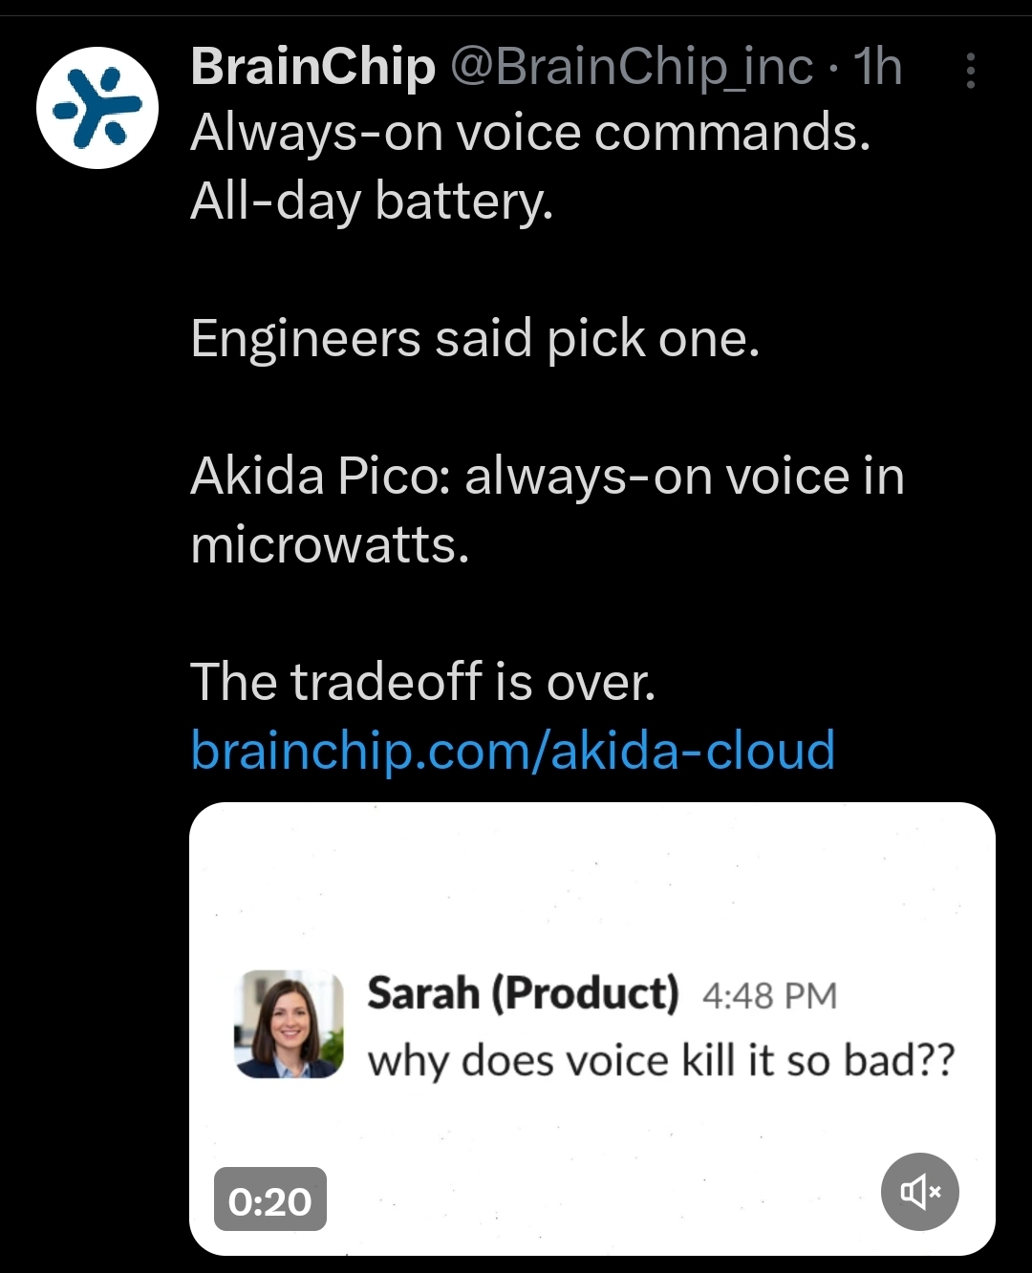1032x1273 pixels.
Task: Tap "always-on voice in" after Akida Pico
Action: coord(684,476)
